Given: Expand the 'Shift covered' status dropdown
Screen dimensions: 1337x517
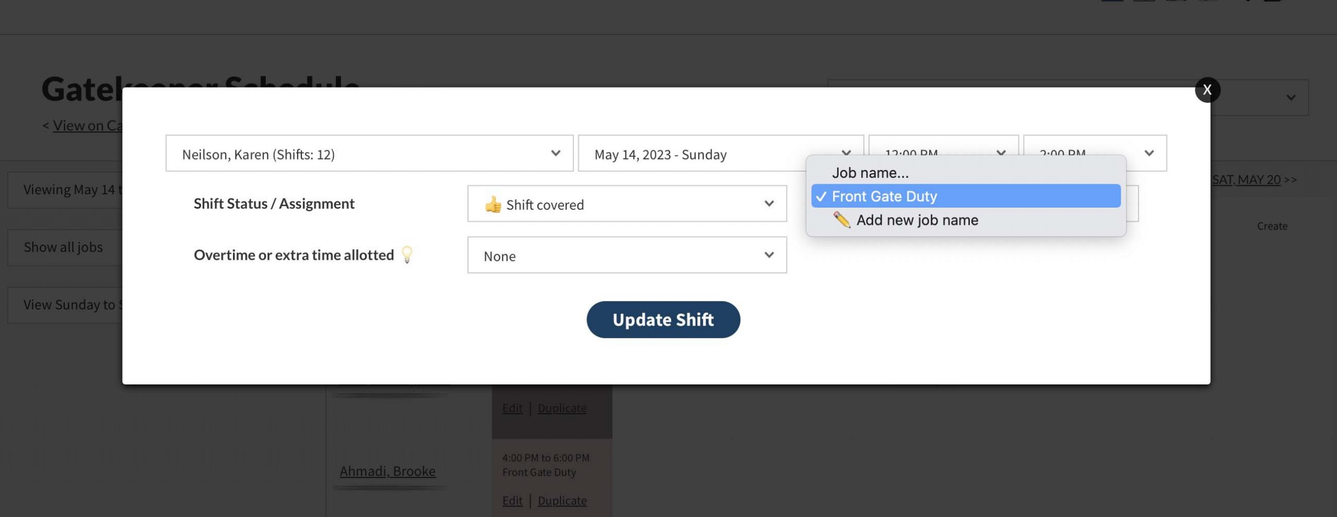Looking at the screenshot, I should [627, 204].
